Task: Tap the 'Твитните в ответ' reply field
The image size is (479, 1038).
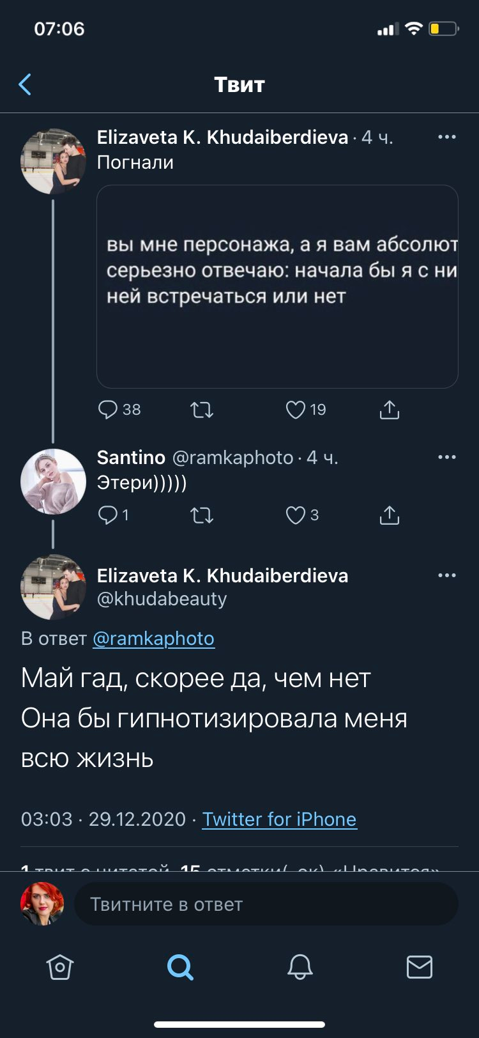Action: click(266, 904)
